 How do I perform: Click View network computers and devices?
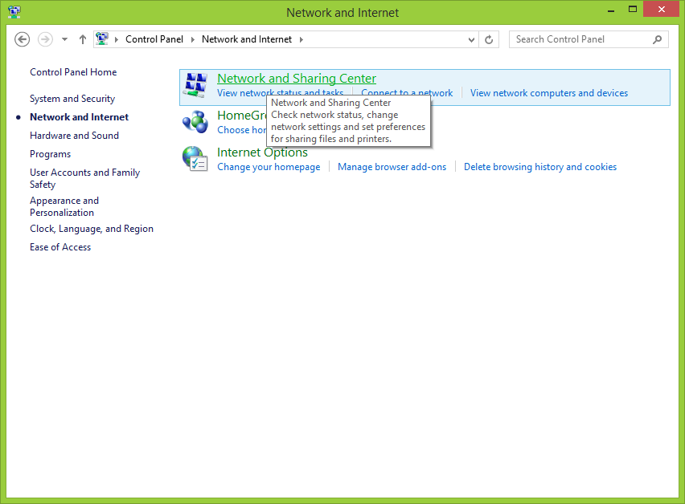point(549,93)
